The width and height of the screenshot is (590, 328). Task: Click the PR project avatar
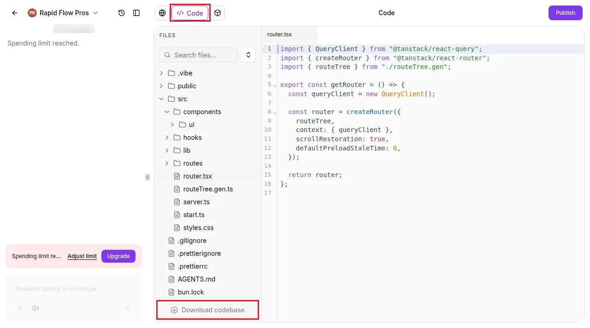coord(32,13)
